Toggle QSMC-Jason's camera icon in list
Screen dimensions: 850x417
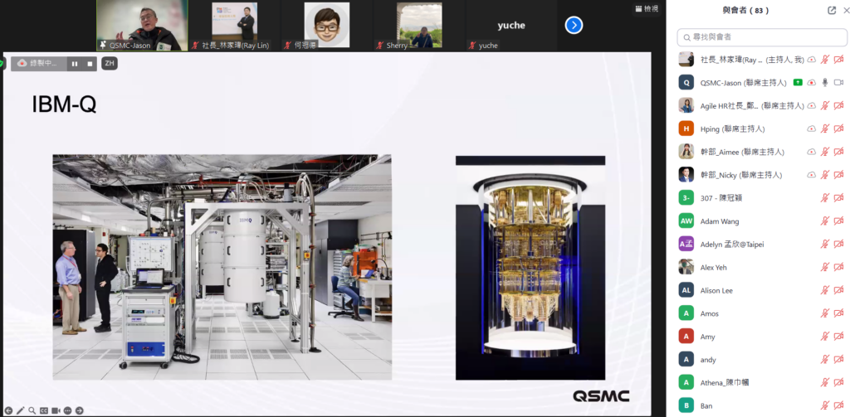tap(838, 82)
